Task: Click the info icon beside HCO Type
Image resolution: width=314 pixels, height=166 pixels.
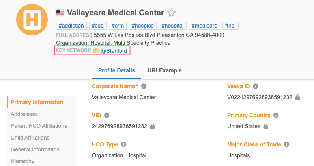Action: pyautogui.click(x=124, y=145)
